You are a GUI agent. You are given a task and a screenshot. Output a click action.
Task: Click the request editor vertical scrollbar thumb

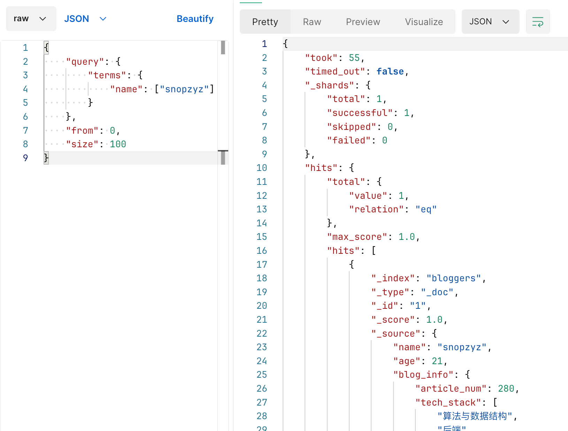[x=223, y=48]
